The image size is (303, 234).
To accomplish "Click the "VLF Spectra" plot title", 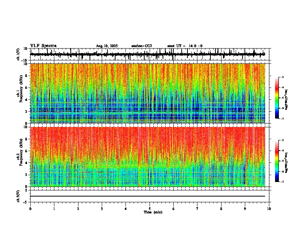I will tap(44, 46).
